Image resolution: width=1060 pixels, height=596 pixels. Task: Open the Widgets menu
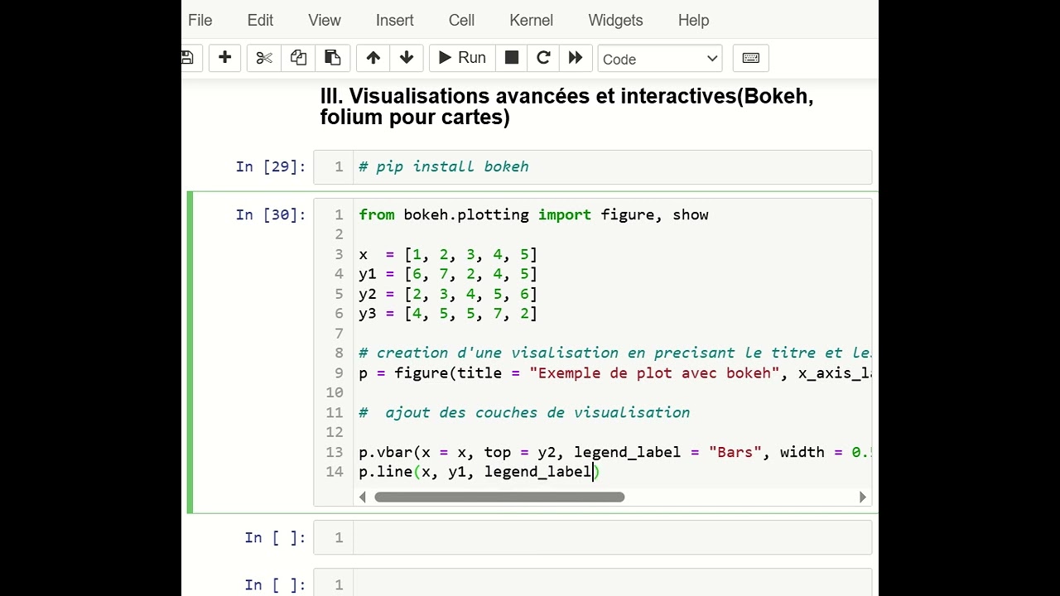615,20
